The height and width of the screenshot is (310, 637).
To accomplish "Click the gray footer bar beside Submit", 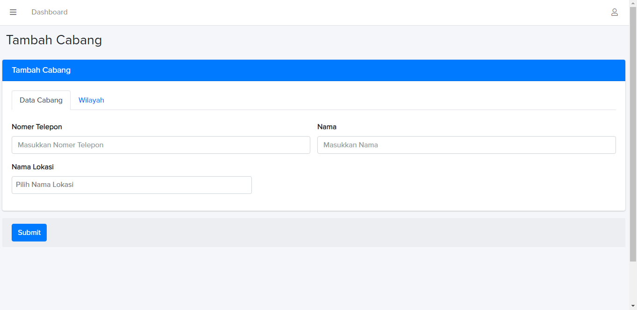I will point(327,233).
